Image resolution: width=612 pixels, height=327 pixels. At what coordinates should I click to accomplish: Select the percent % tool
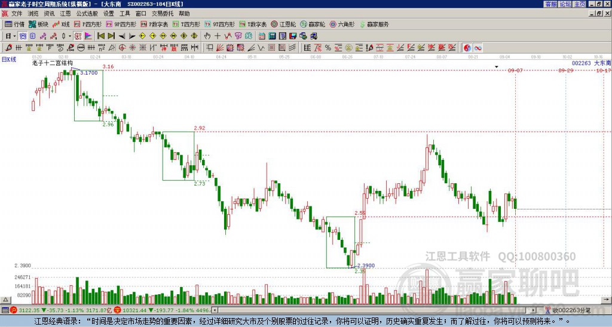[328, 48]
